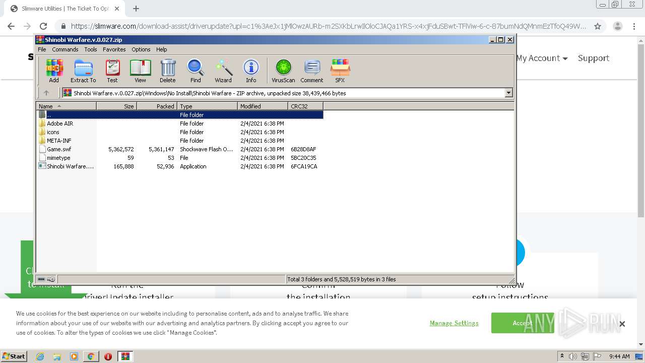Screen dimensions: 645x363
Task: Select the Game.swf file
Action: [59, 149]
